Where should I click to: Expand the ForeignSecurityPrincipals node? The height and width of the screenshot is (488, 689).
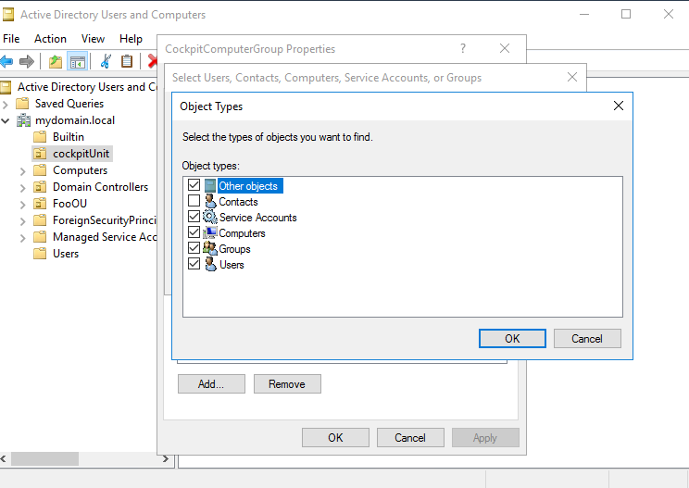[23, 221]
